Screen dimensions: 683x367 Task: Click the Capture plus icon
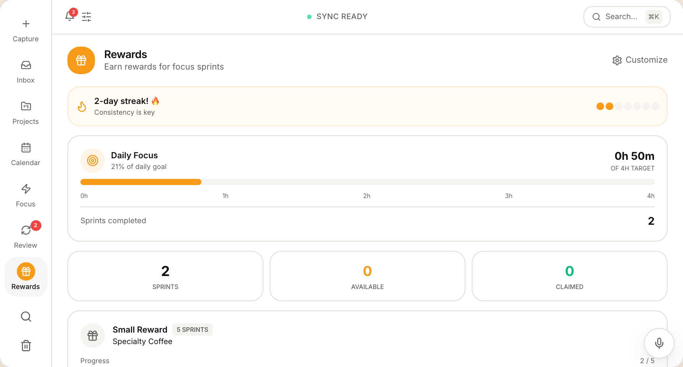pyautogui.click(x=26, y=24)
